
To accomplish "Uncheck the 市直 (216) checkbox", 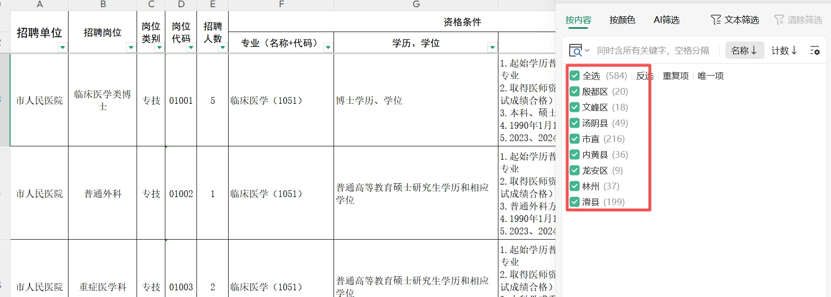I will click(x=575, y=139).
